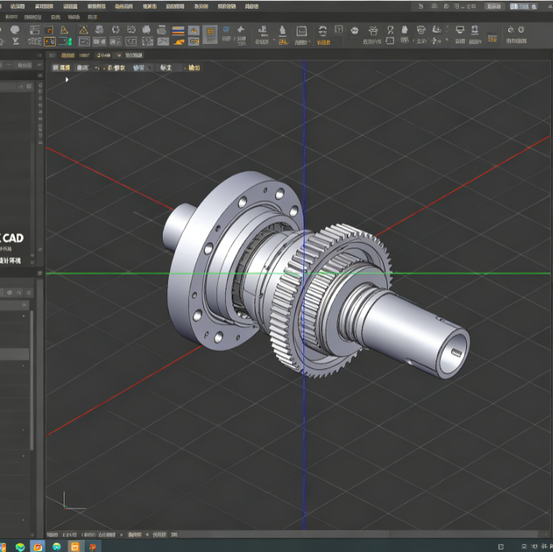The image size is (553, 552).
Task: Toggle the large highlighted orange square button
Action: pyautogui.click(x=210, y=34)
